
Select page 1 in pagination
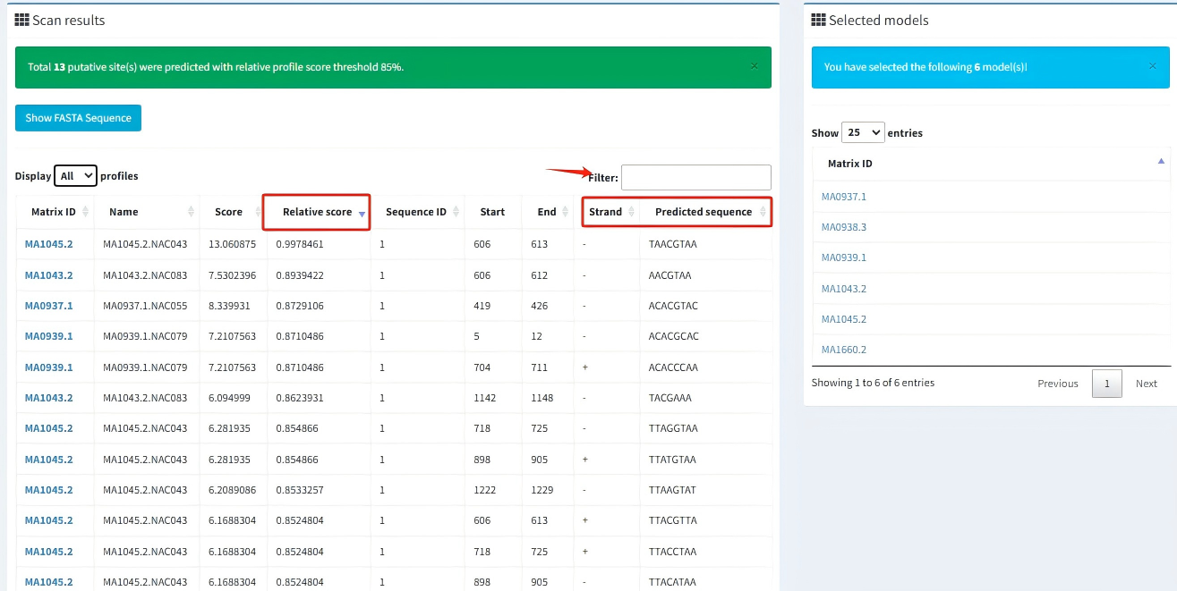pos(1106,384)
